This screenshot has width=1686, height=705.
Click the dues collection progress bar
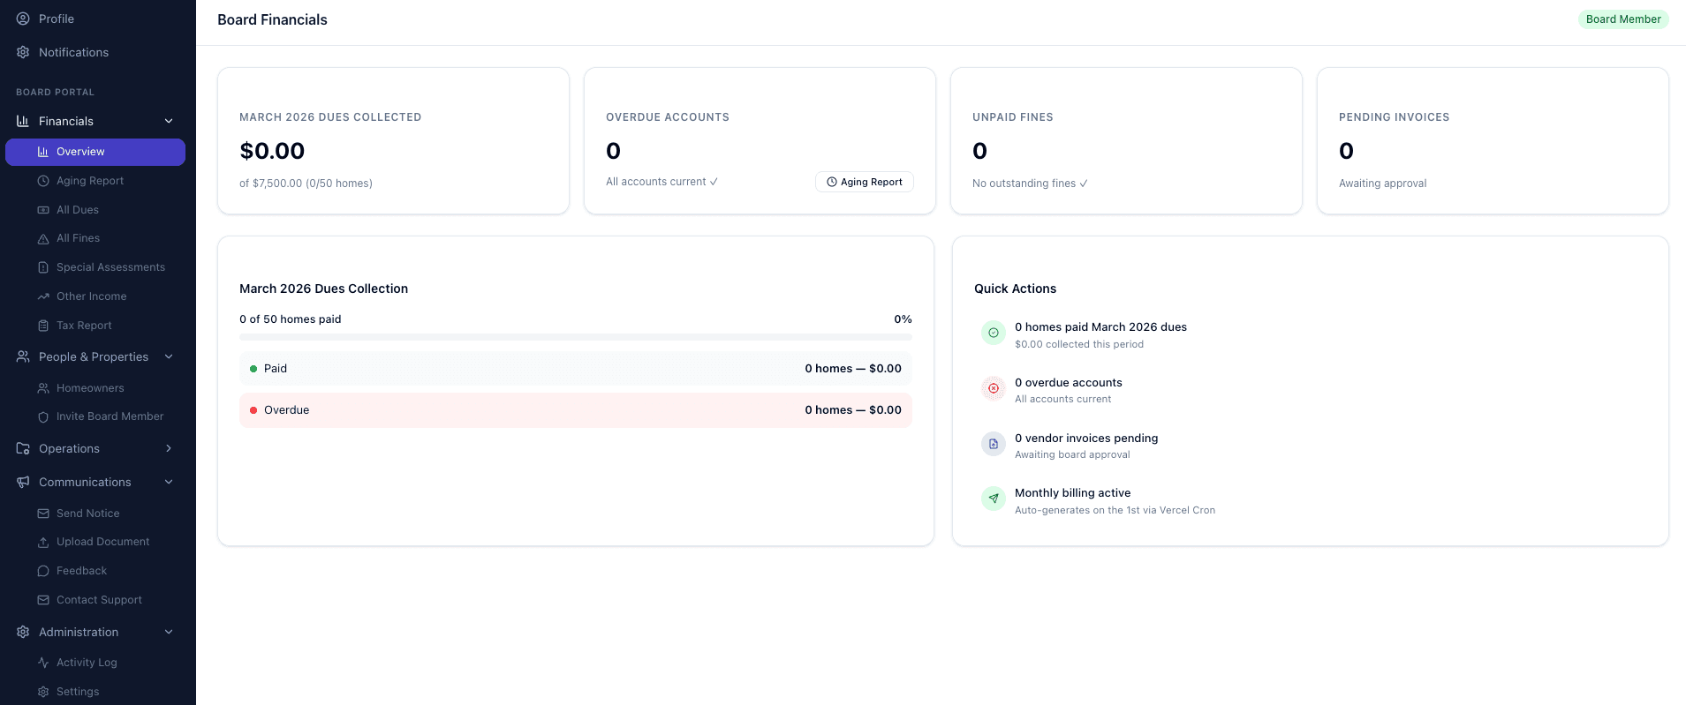click(575, 337)
